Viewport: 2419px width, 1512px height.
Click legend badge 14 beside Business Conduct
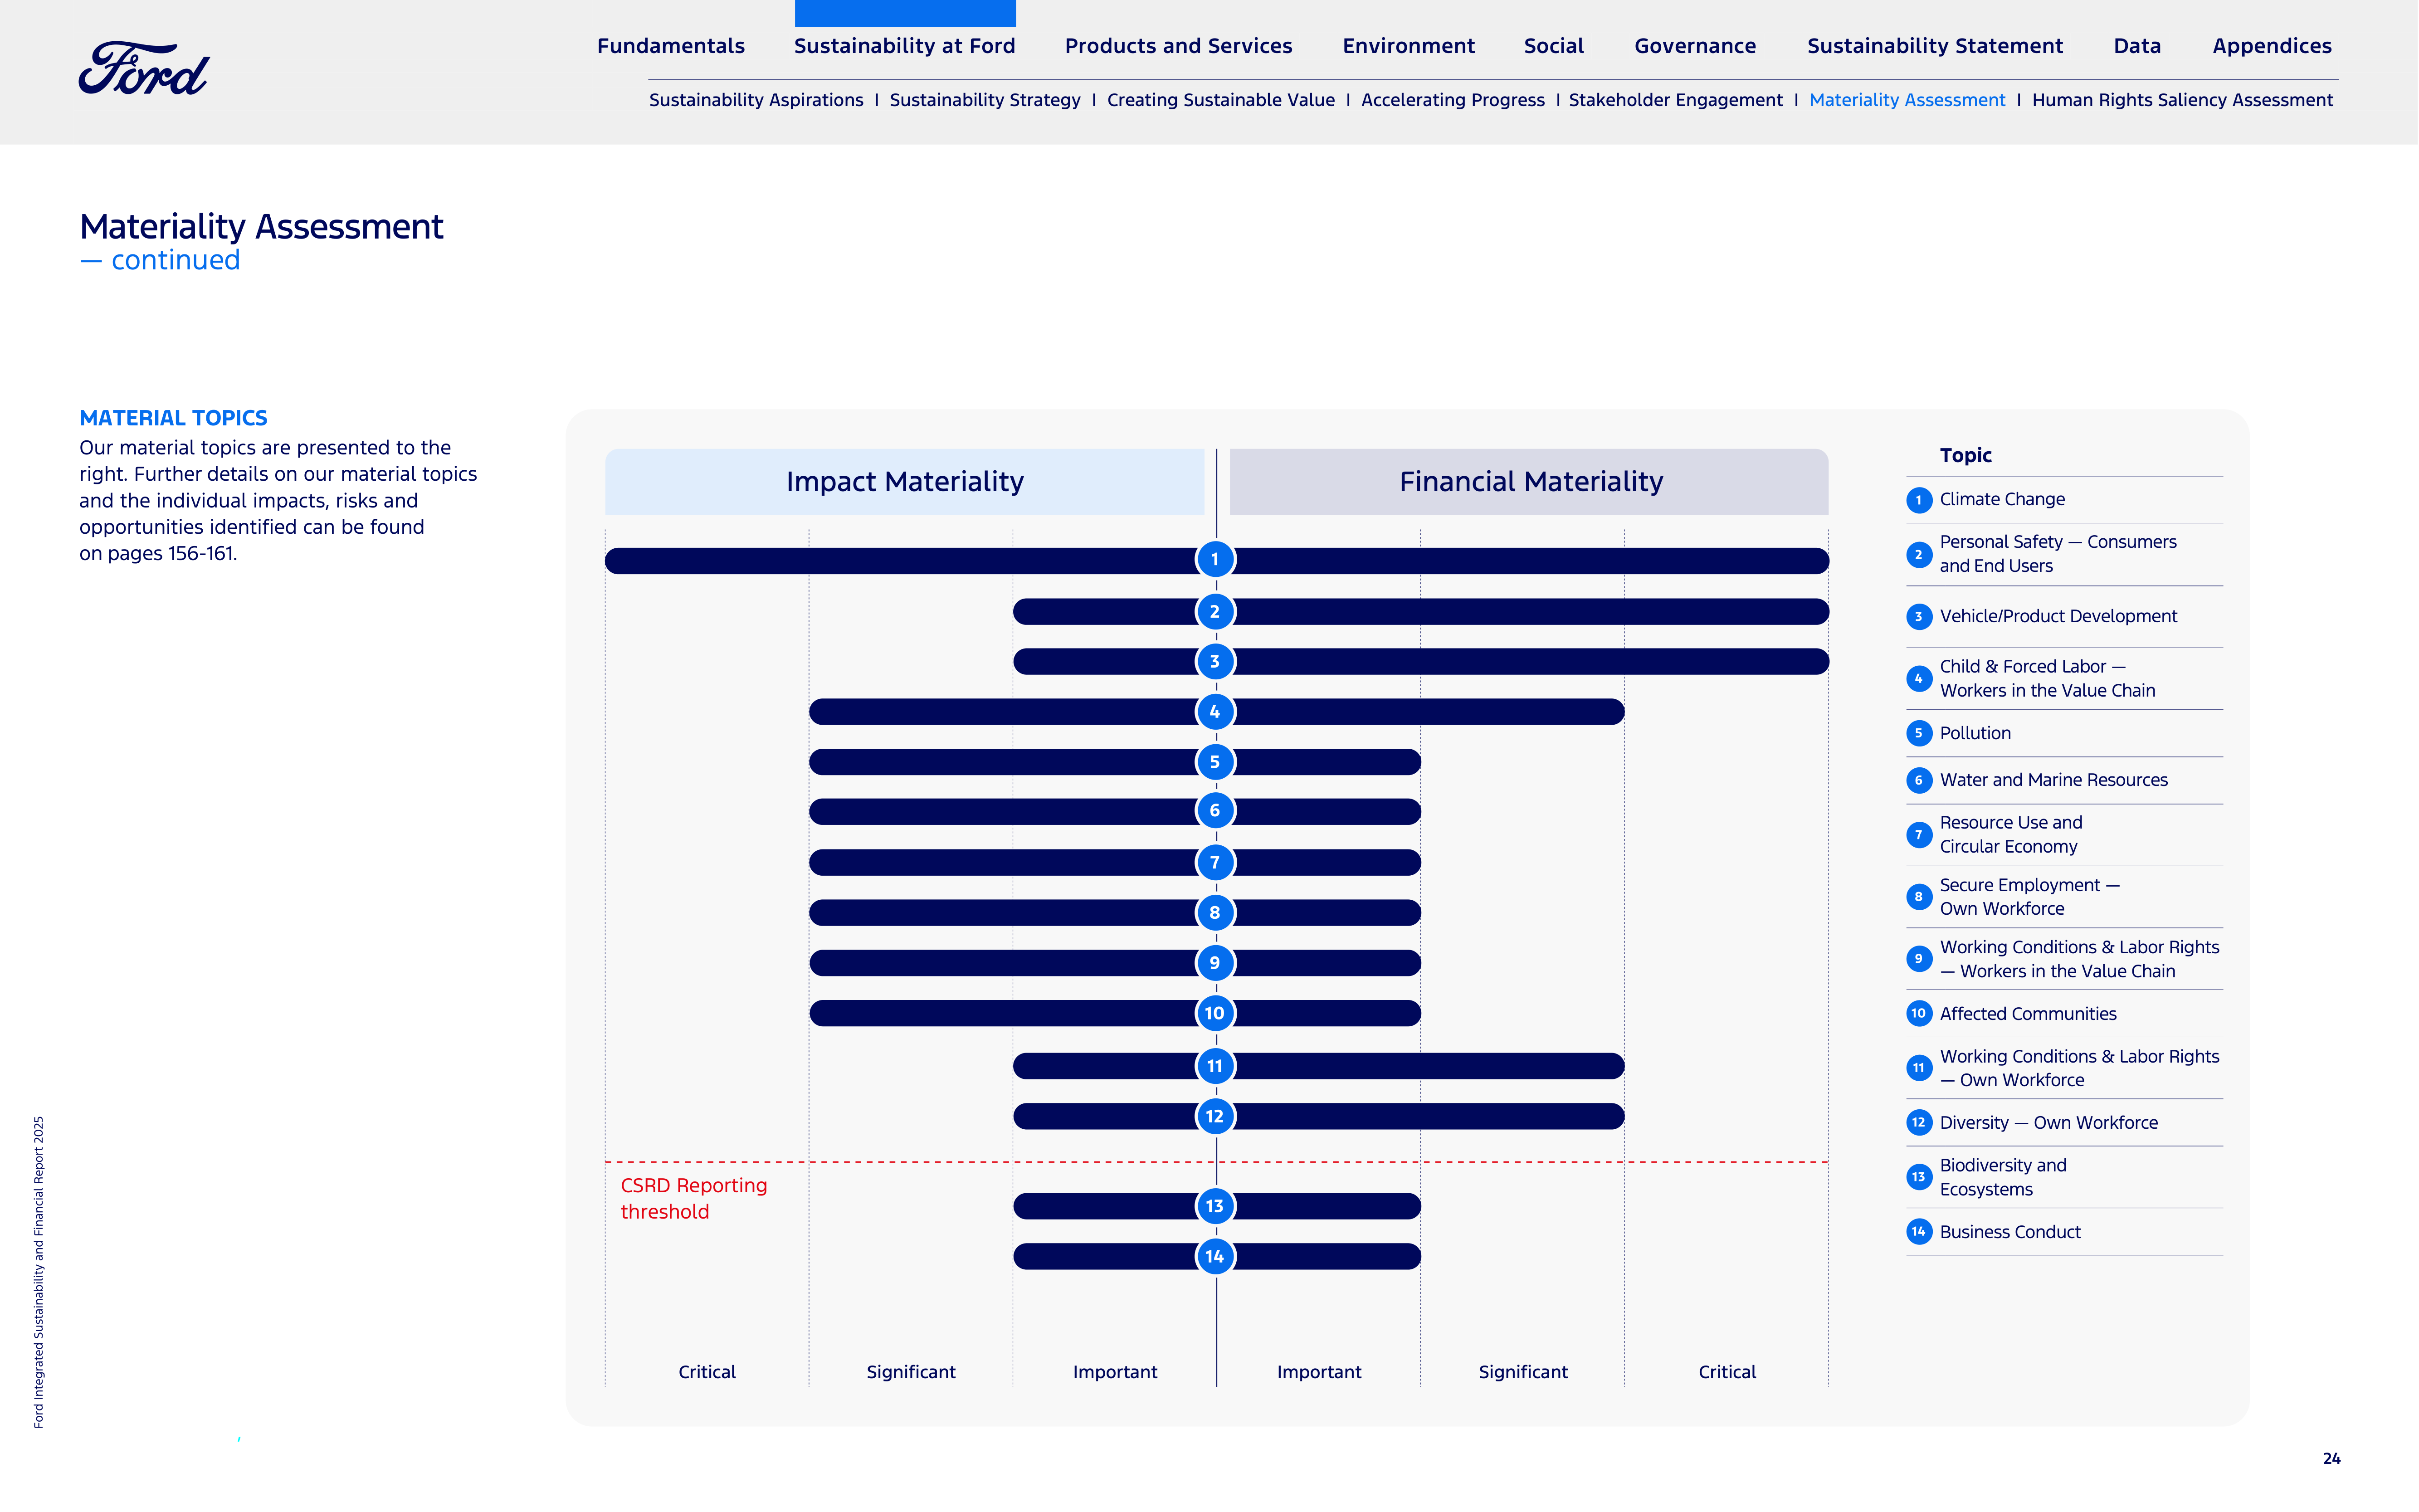click(1918, 1232)
